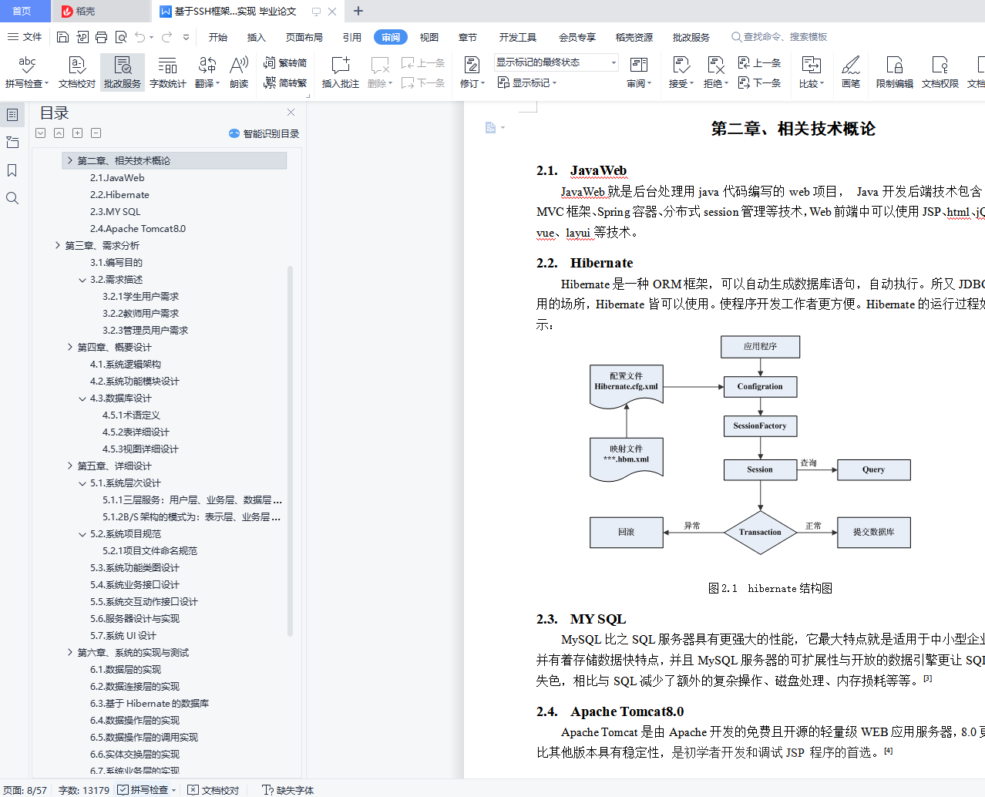This screenshot has height=797, width=985.
Task: Open the batch correction service (批改服务)
Action: [122, 72]
